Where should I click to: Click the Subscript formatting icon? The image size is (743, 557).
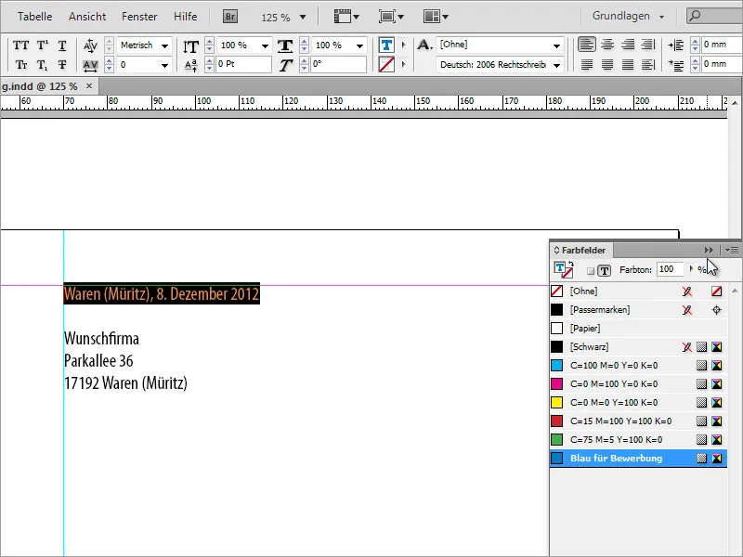(42, 65)
